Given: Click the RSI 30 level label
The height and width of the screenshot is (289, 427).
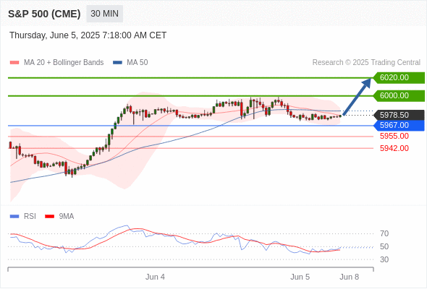Looking at the screenshot, I should coord(384,259).
